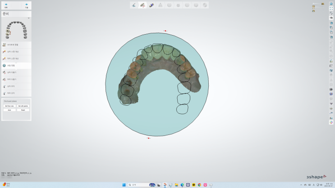Select the 교합 정렬 step with globe icon

16,65
